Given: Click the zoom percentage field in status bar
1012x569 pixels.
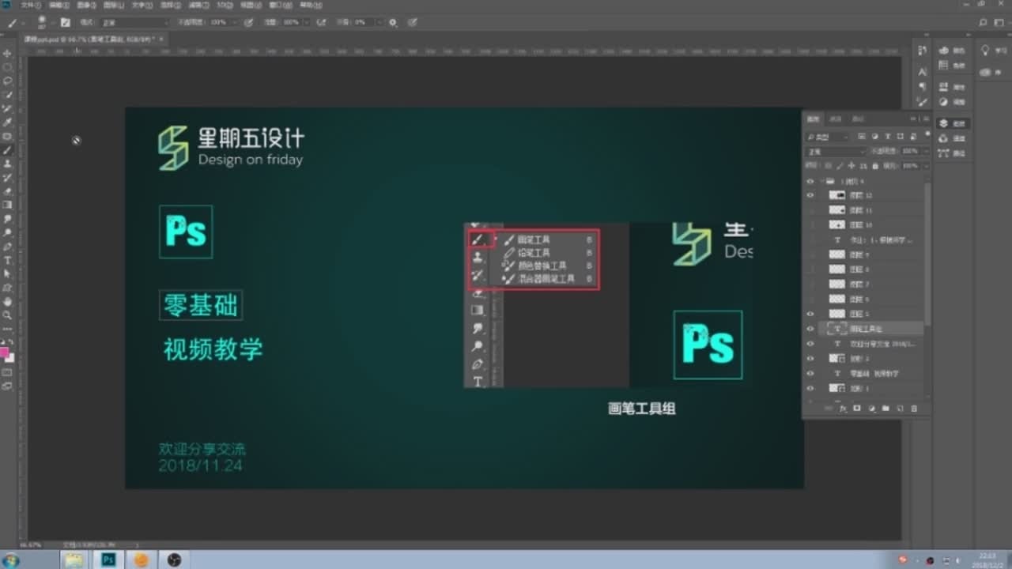Looking at the screenshot, I should (30, 545).
